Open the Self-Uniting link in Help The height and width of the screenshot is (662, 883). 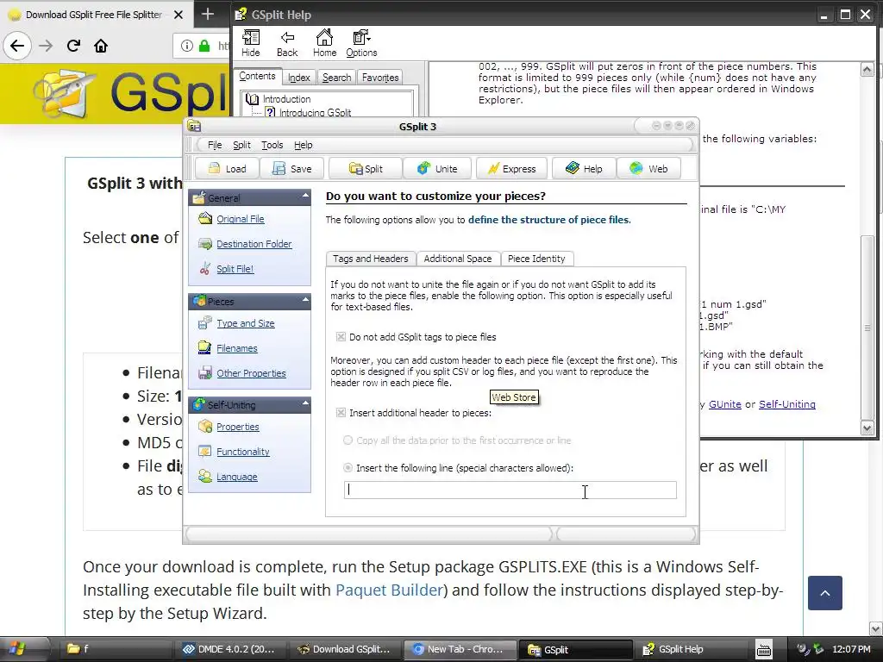point(787,404)
